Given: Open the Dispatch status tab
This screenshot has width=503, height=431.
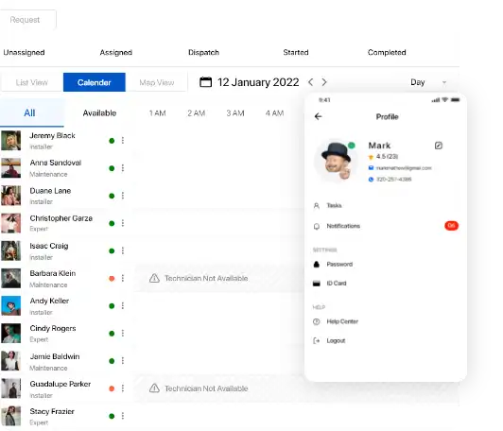Looking at the screenshot, I should [x=203, y=52].
